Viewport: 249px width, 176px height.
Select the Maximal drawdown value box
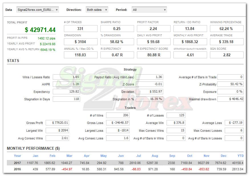coord(230,99)
